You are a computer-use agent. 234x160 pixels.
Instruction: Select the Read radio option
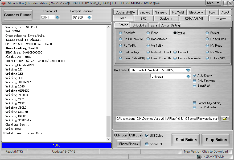coord(148,33)
